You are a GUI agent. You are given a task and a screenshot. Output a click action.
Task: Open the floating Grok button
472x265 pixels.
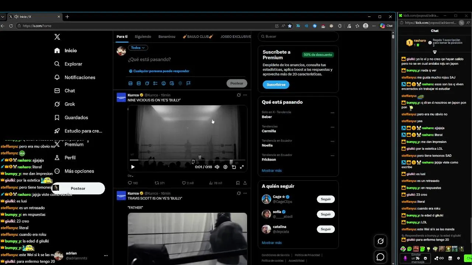381,241
